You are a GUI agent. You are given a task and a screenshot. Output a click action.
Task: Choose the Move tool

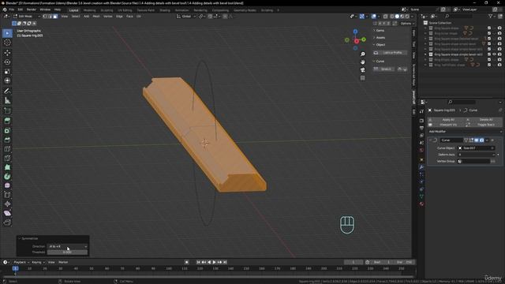[7, 53]
